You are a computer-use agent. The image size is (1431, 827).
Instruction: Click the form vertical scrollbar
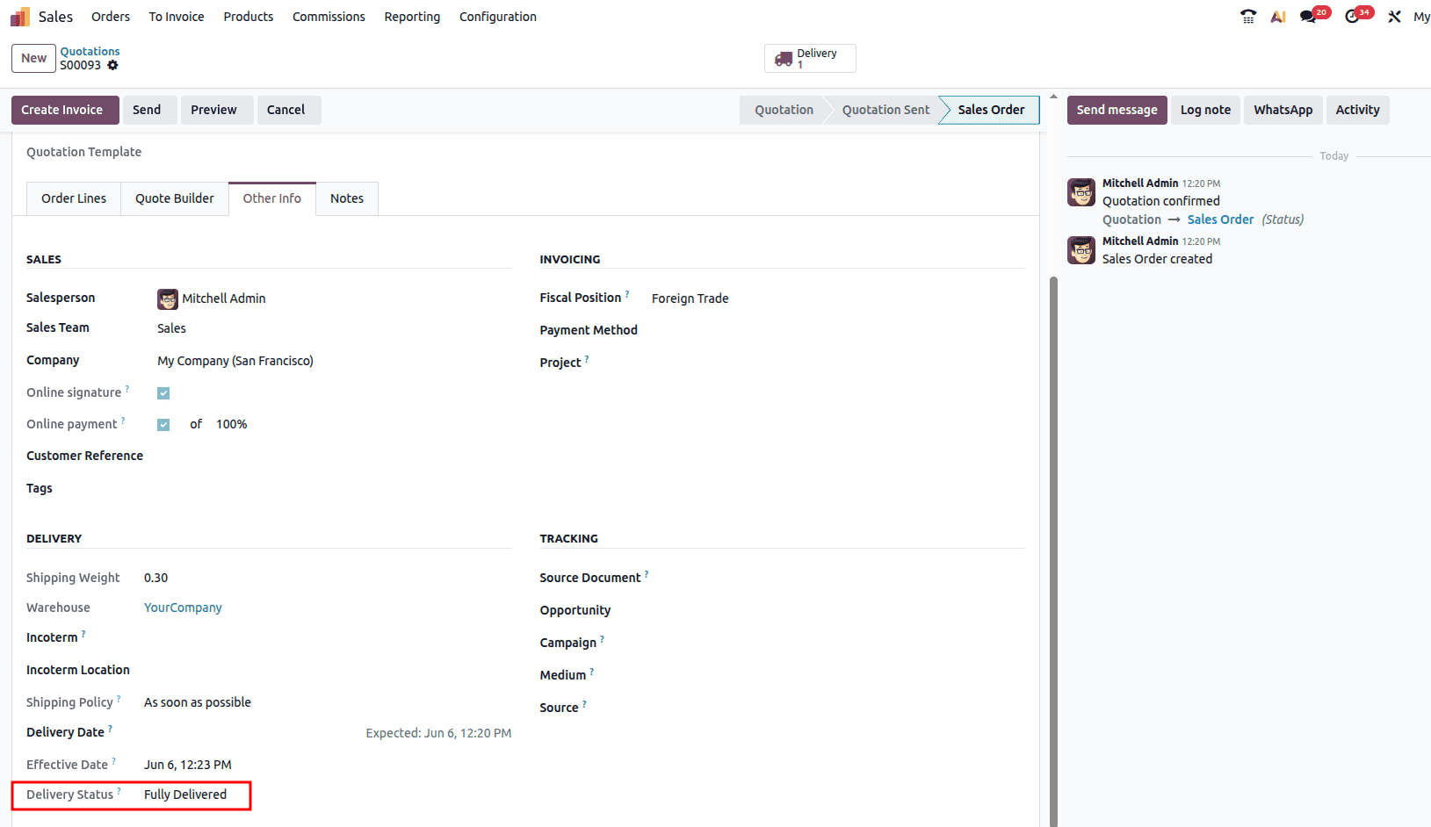point(1053,551)
